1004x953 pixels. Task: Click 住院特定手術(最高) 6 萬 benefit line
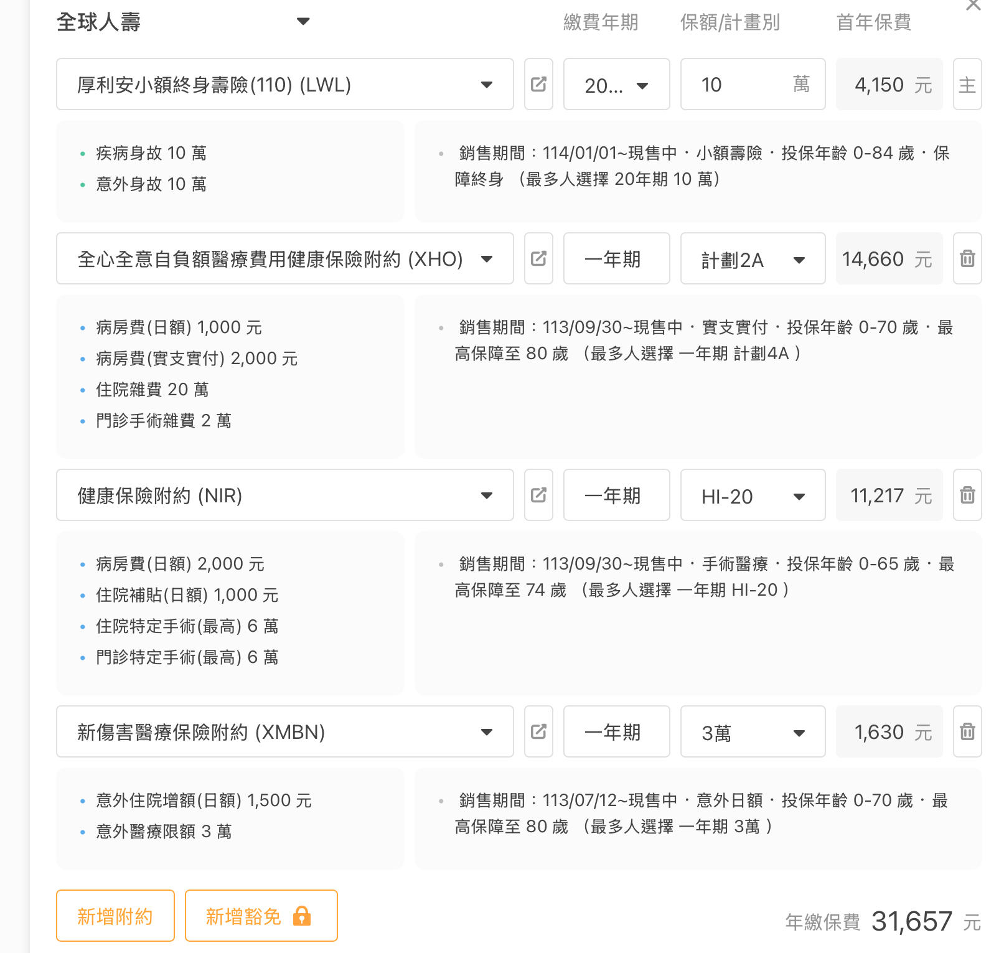pos(187,626)
